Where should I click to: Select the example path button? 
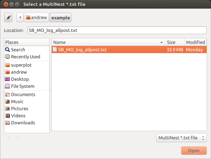pos(61,17)
